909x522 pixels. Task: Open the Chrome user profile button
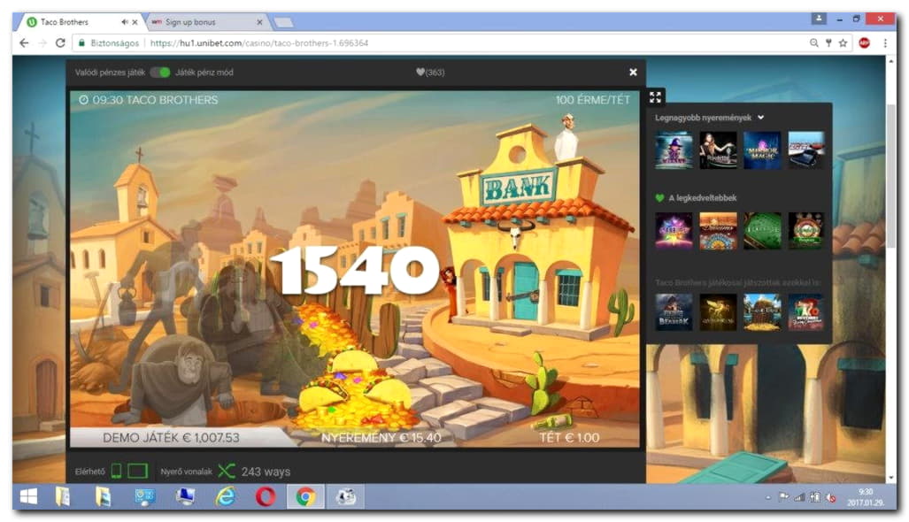point(819,19)
